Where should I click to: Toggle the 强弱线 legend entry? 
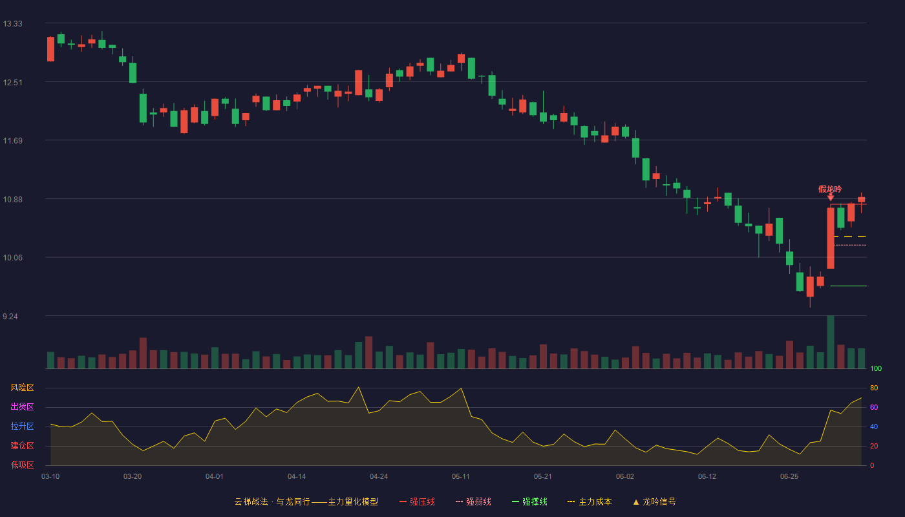(x=473, y=501)
